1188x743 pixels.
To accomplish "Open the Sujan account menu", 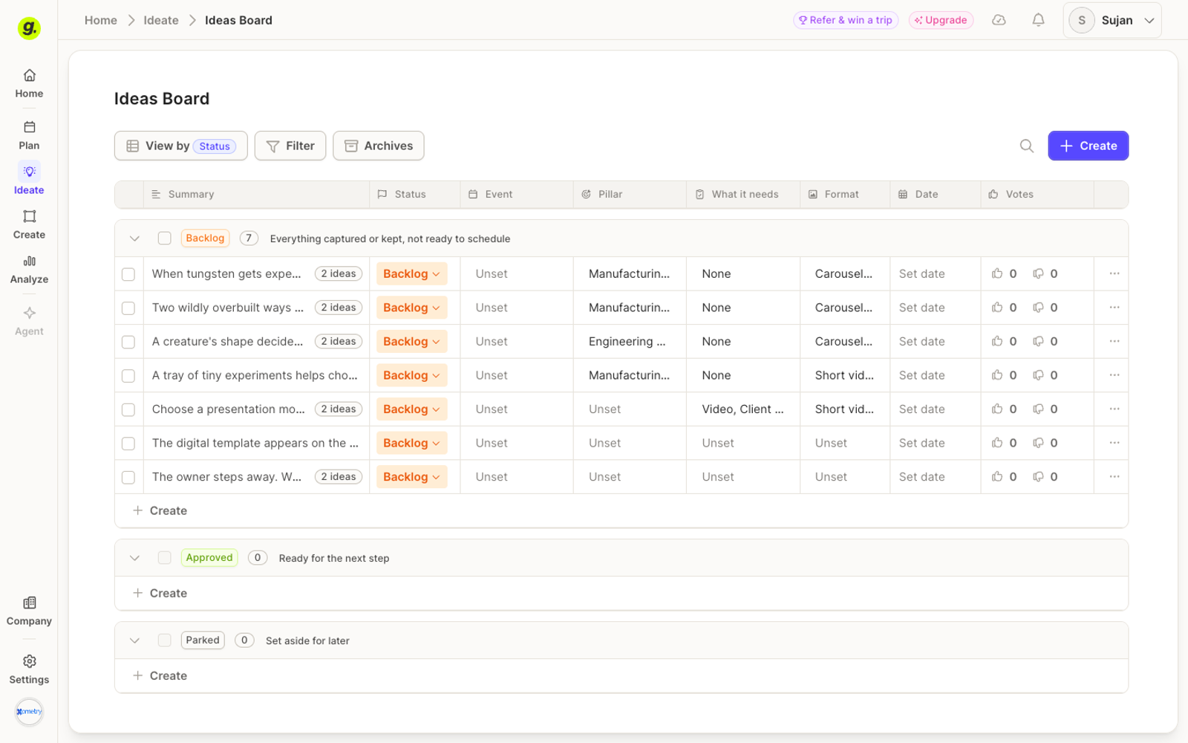I will pos(1112,20).
